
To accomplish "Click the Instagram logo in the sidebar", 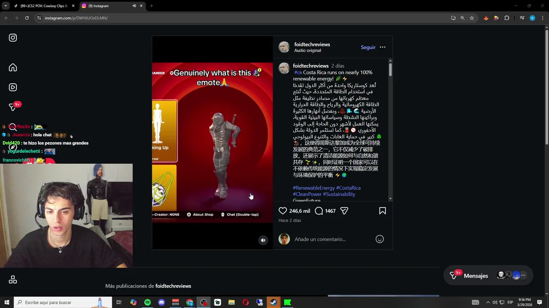I will click(x=13, y=38).
